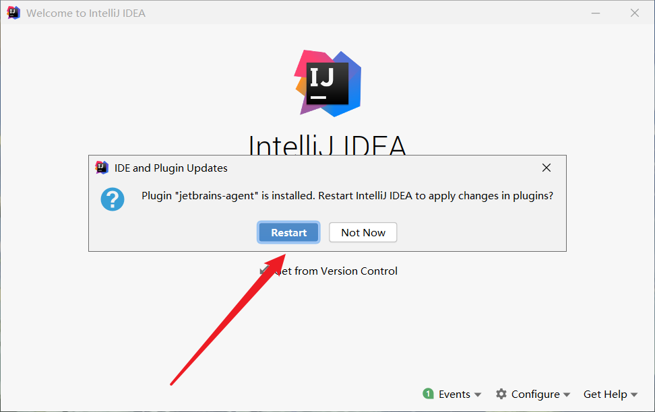The width and height of the screenshot is (655, 412).
Task: Click the IntelliJ icon in the window title bar
Action: coord(13,13)
